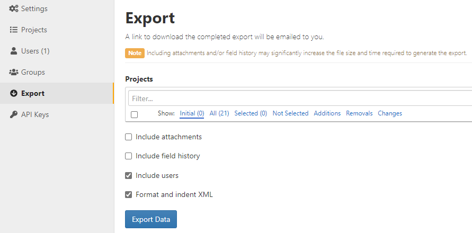Navigate to Groups in sidebar

coord(57,72)
